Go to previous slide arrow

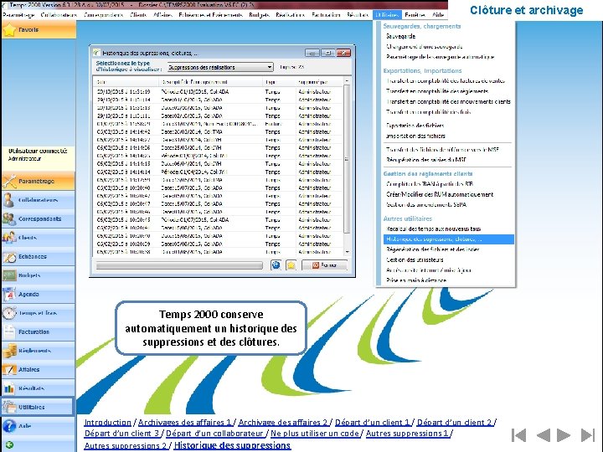[544, 435]
